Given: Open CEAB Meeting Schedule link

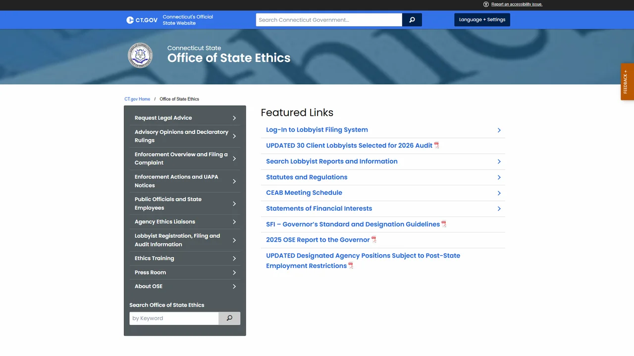Looking at the screenshot, I should [304, 192].
